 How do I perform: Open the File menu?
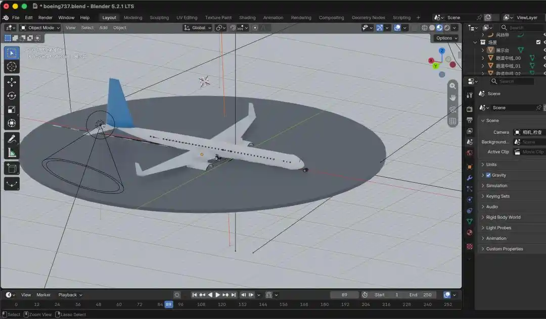pyautogui.click(x=16, y=17)
